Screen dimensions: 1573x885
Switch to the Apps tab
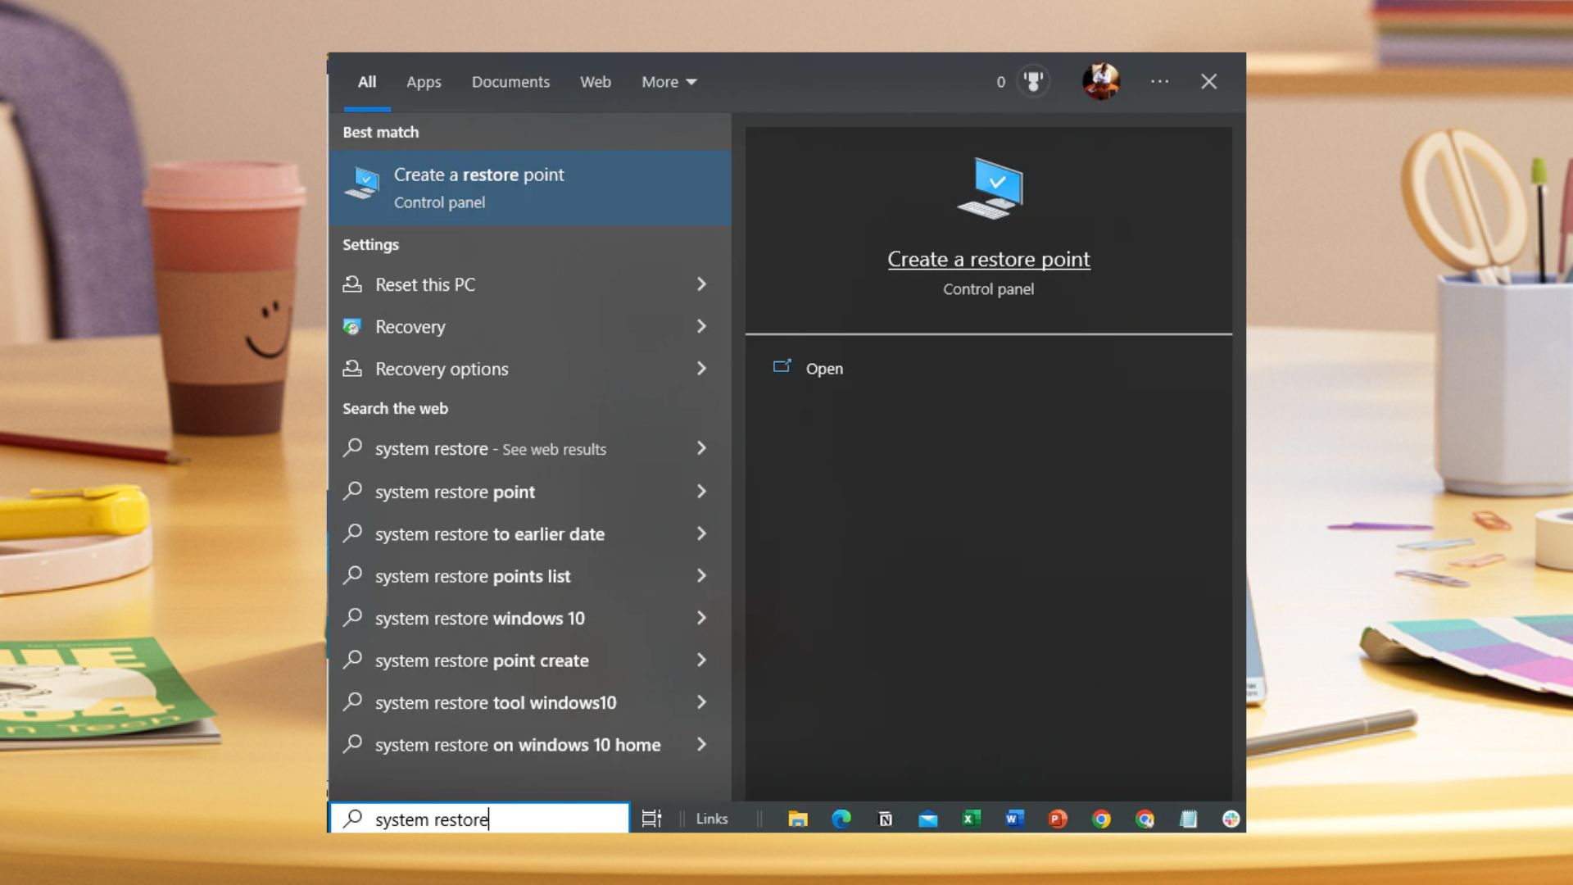424,82
